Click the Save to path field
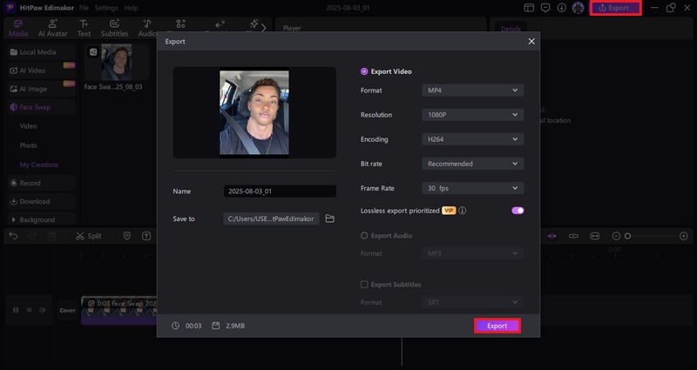Image resolution: width=697 pixels, height=370 pixels. click(x=271, y=219)
